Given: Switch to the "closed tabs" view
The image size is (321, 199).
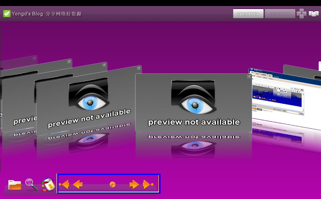Looking at the screenshot, I should [280, 14].
